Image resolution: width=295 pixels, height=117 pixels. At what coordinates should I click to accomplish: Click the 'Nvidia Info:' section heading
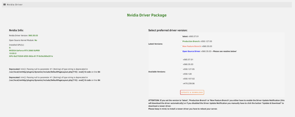(16, 30)
